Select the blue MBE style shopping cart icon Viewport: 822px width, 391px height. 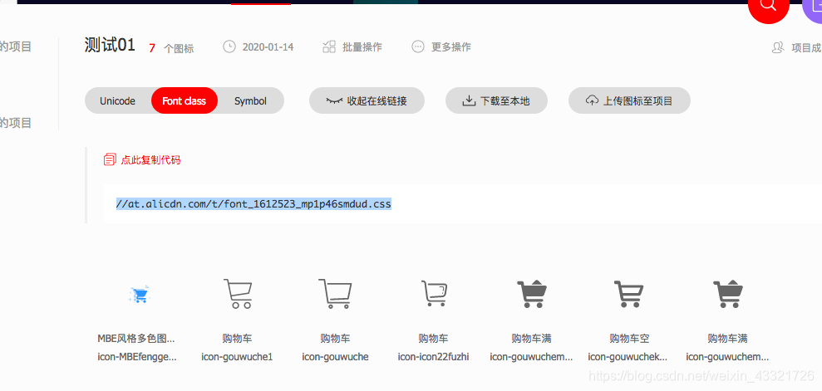[140, 294]
